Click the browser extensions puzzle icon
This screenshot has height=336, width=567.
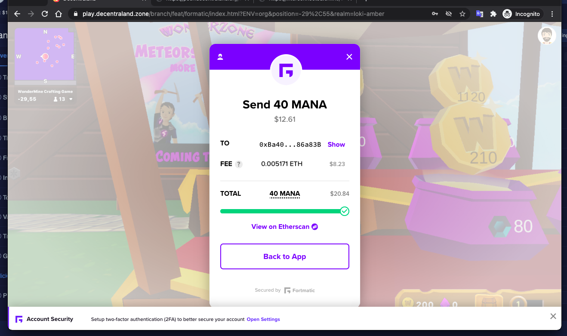click(493, 14)
